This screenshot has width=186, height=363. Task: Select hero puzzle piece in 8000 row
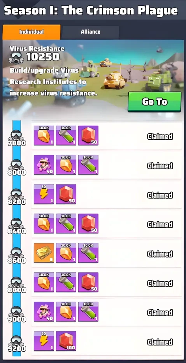44,165
